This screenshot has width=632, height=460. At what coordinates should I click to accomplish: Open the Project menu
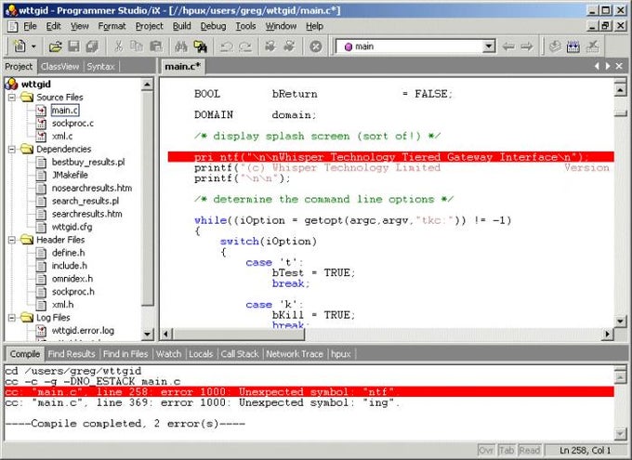pyautogui.click(x=149, y=26)
